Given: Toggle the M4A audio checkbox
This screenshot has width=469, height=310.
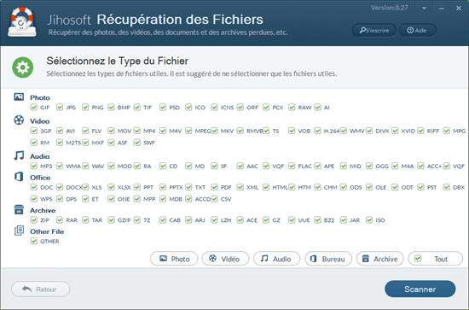Looking at the screenshot, I should point(395,166).
